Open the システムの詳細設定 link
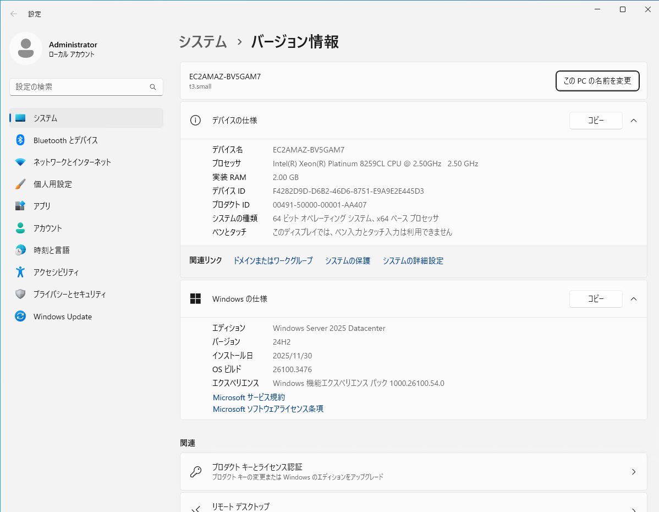 coord(413,261)
